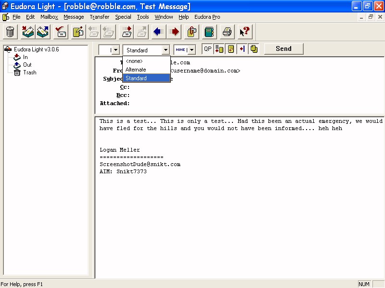Open the Special menu
The height and width of the screenshot is (288, 385).
[123, 17]
